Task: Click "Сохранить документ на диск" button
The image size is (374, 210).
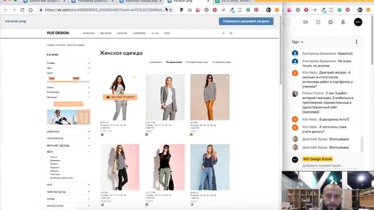Action: pyautogui.click(x=246, y=21)
